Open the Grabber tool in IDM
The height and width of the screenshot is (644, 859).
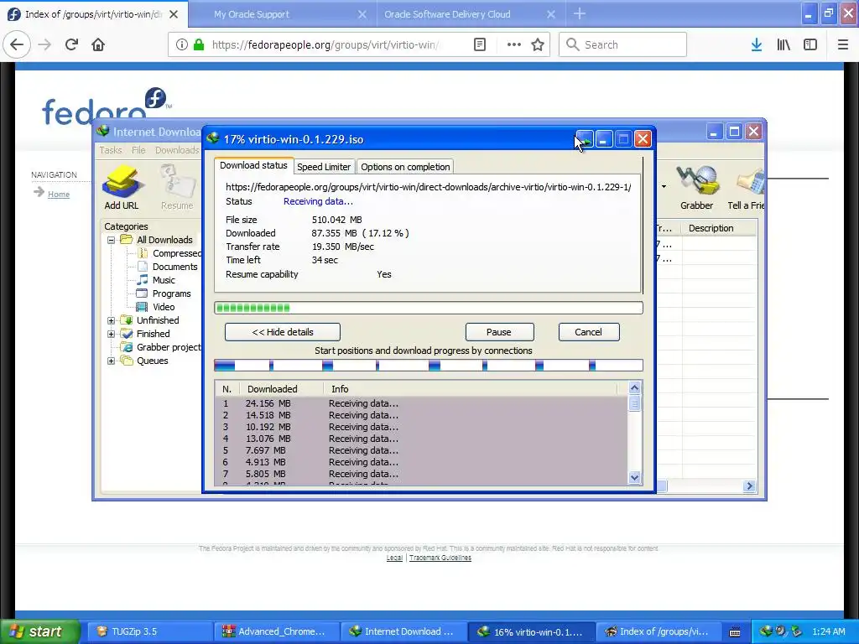pyautogui.click(x=696, y=188)
